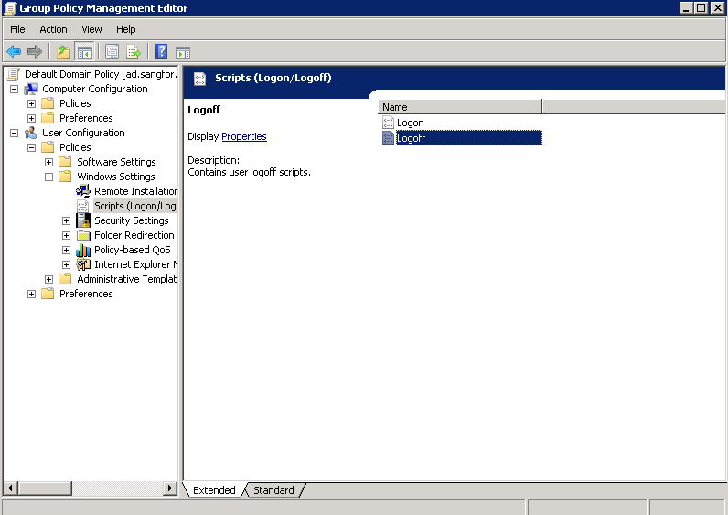Open the Action menu

(53, 29)
